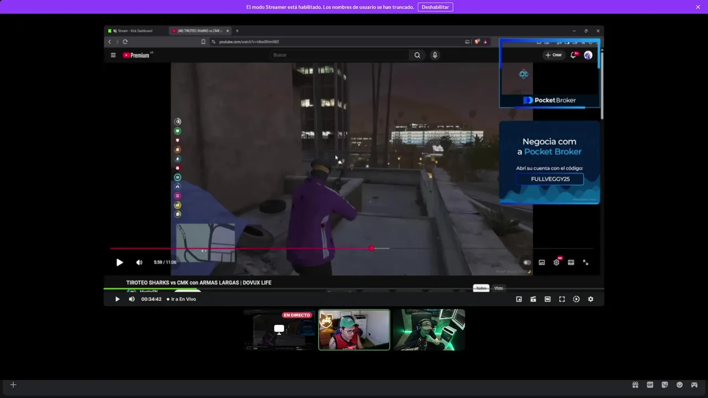Open the YouTube hamburger menu

113,55
